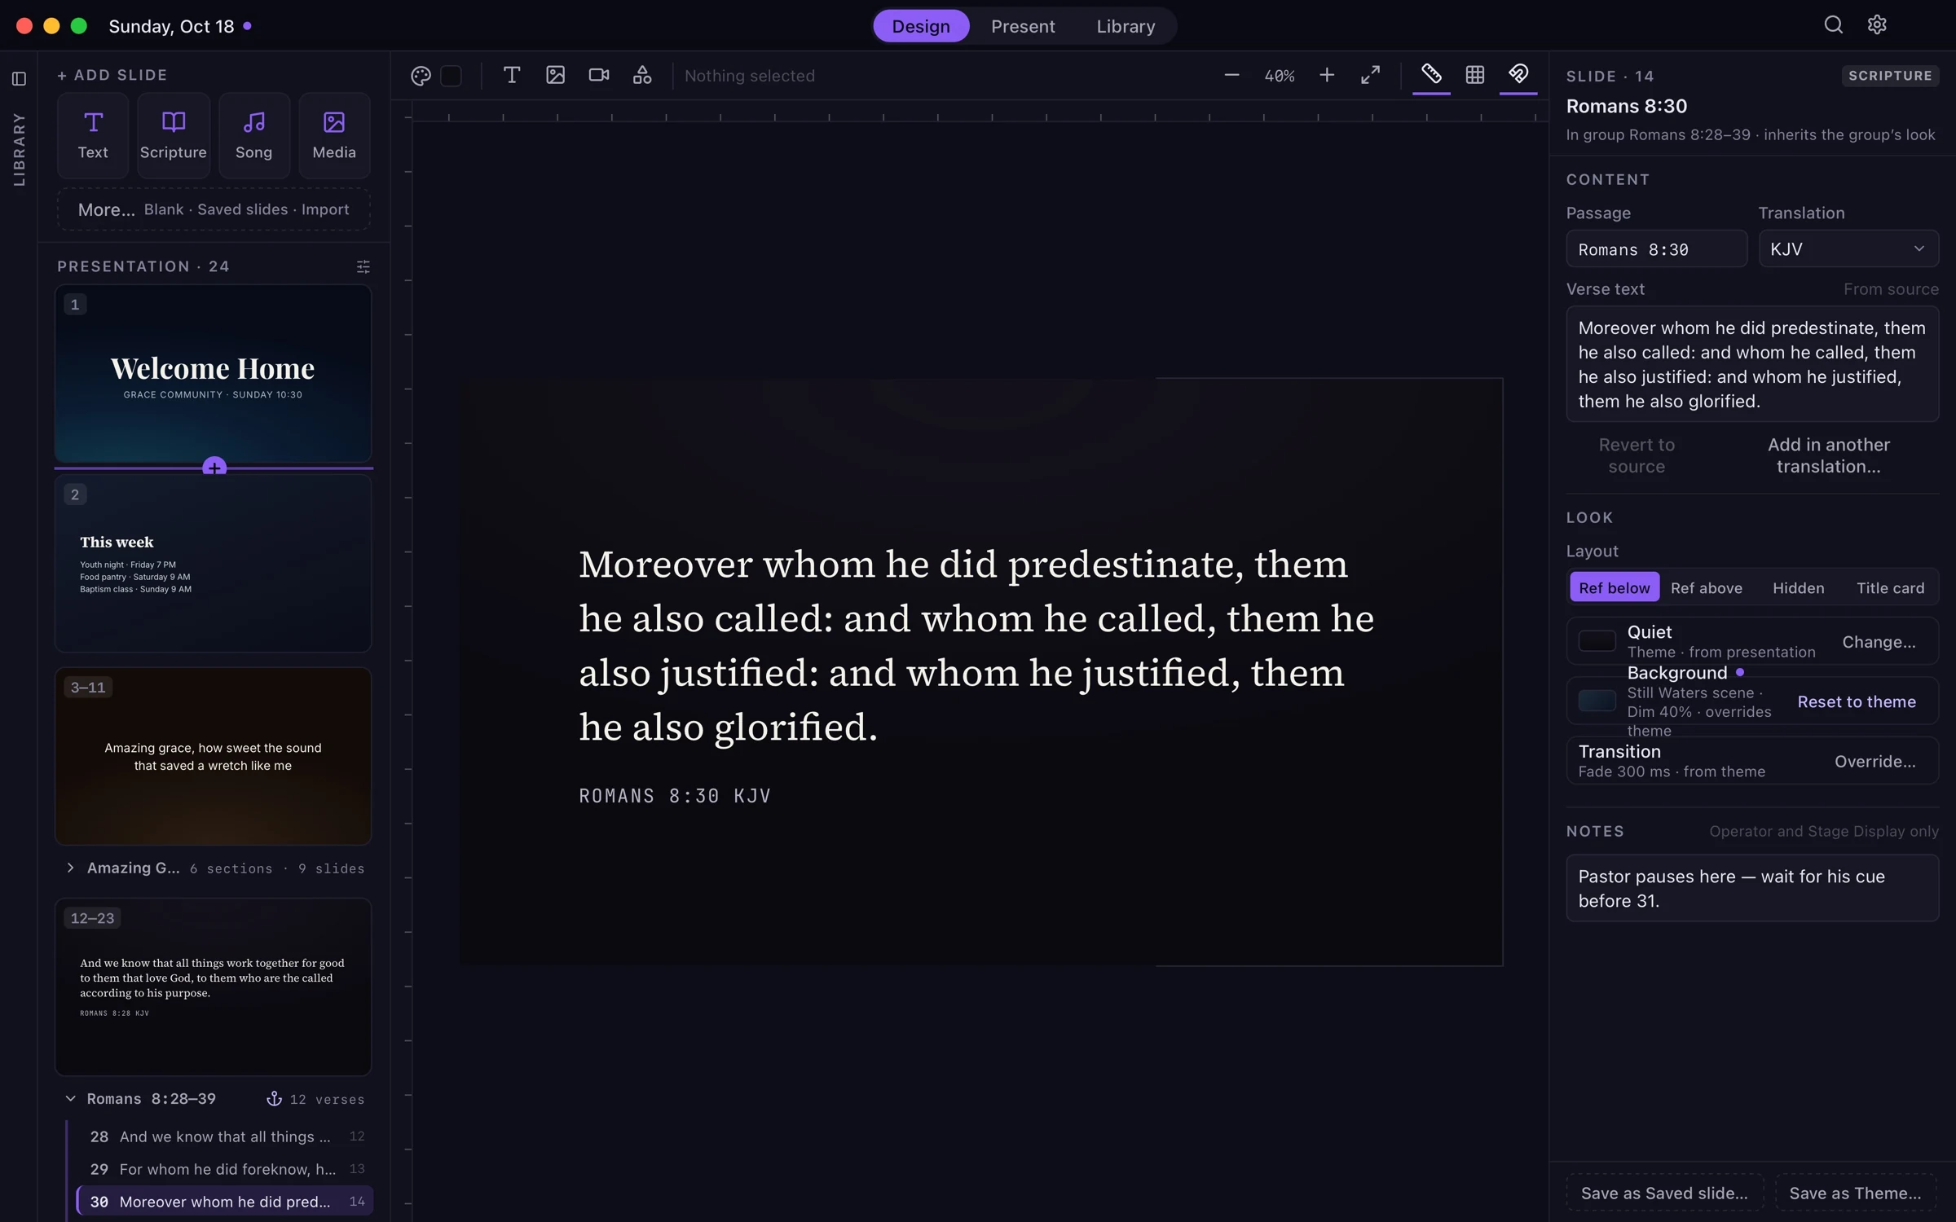
Task: Zoom in with the plus icon
Action: click(1327, 76)
